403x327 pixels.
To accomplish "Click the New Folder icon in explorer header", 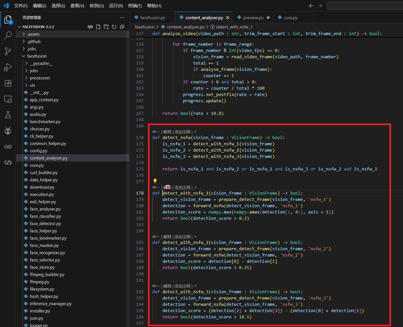I will coord(106,27).
